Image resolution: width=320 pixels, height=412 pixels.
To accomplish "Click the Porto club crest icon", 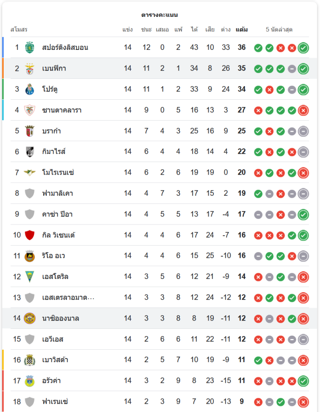I will click(30, 89).
